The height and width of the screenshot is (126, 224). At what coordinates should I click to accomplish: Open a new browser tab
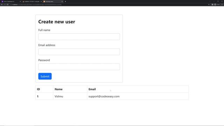[65, 1]
